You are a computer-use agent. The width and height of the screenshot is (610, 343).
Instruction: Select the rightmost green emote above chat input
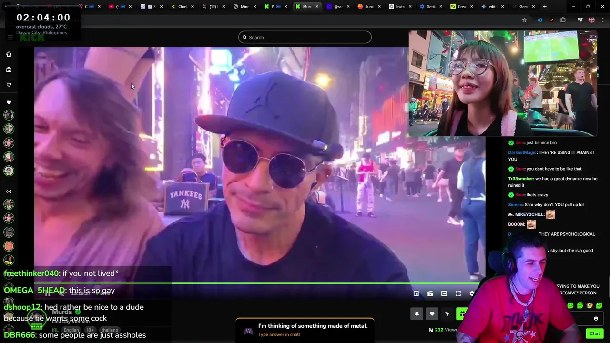coord(599,305)
